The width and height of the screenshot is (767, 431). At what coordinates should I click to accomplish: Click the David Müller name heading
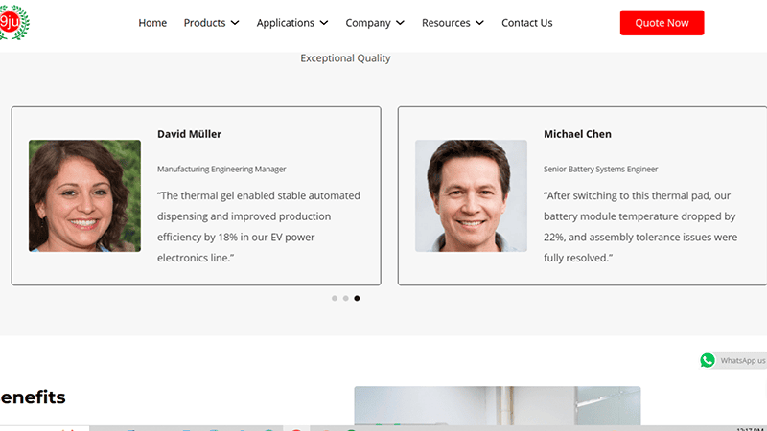[x=189, y=134]
